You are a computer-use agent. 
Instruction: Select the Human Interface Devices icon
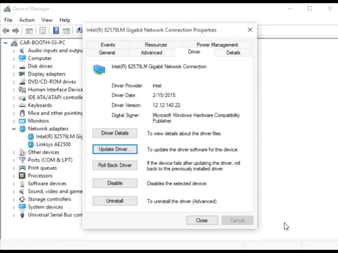point(22,90)
